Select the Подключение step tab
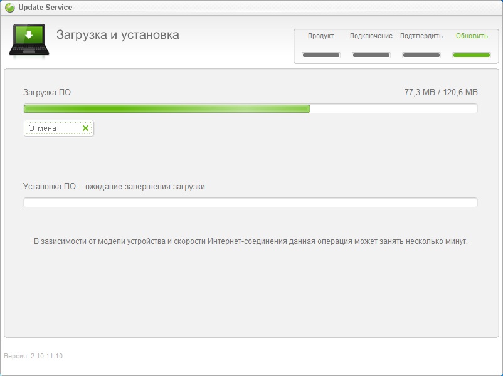503x376 pixels. pyautogui.click(x=371, y=36)
